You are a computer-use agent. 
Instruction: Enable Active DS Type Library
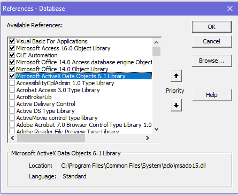(12, 111)
